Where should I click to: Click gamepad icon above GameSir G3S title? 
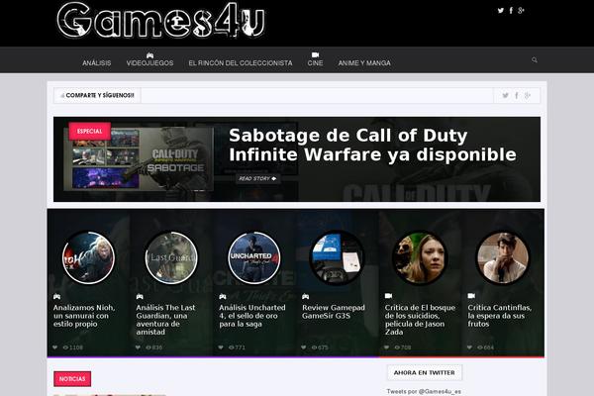tap(305, 296)
